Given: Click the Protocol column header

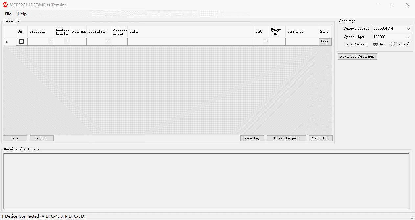Looking at the screenshot, I should click(40, 31).
